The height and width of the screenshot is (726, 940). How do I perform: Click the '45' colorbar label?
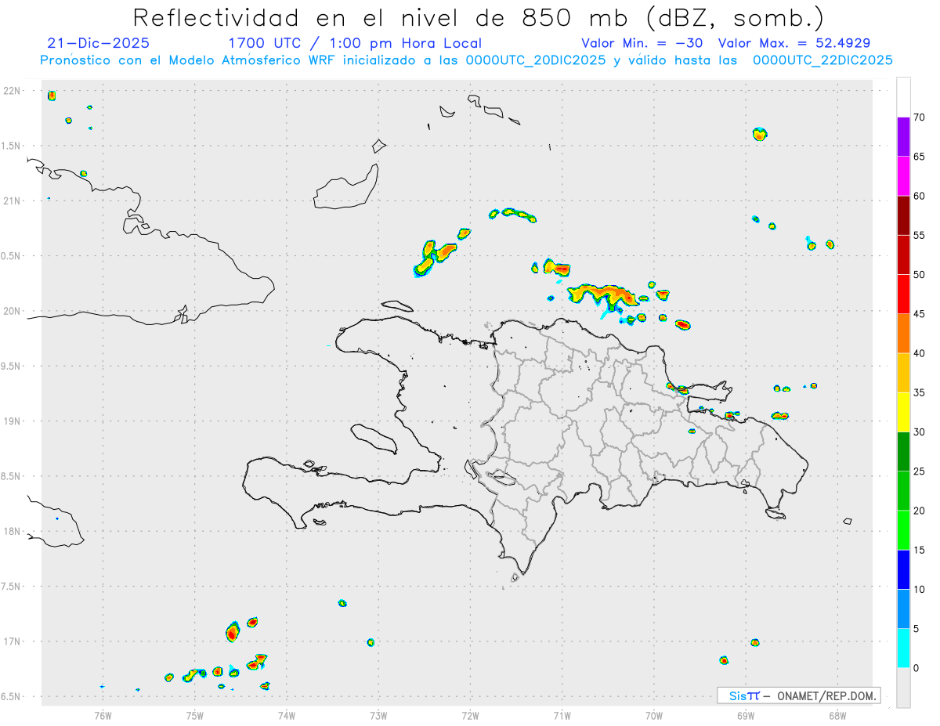(920, 314)
